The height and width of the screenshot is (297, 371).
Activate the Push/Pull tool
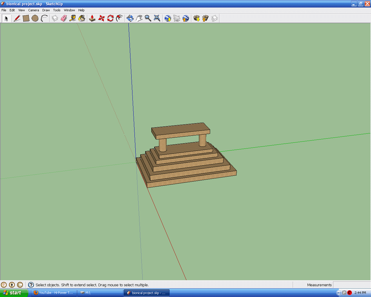92,18
